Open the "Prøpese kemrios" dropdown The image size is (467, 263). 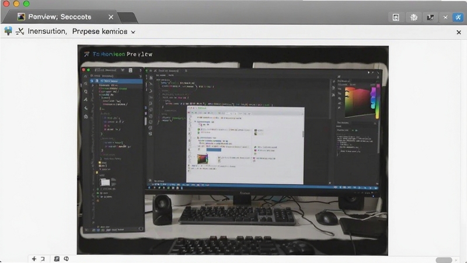[x=104, y=32]
